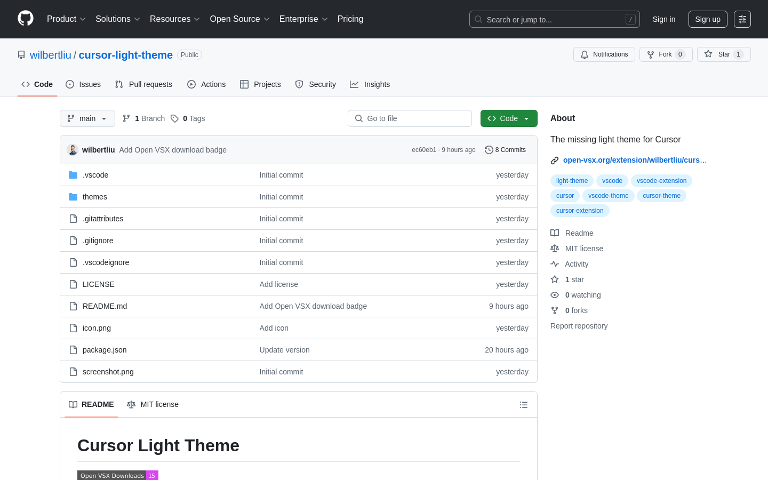Expand the green Code dropdown
The image size is (768, 480).
coord(509,118)
